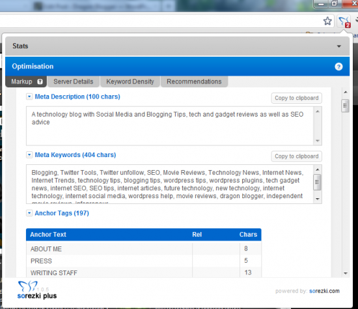Click inside the Meta Description text box

pos(170,126)
